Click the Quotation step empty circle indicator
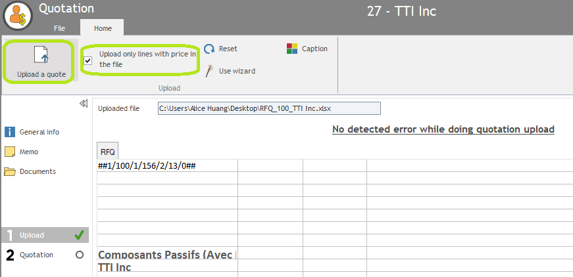 click(80, 255)
